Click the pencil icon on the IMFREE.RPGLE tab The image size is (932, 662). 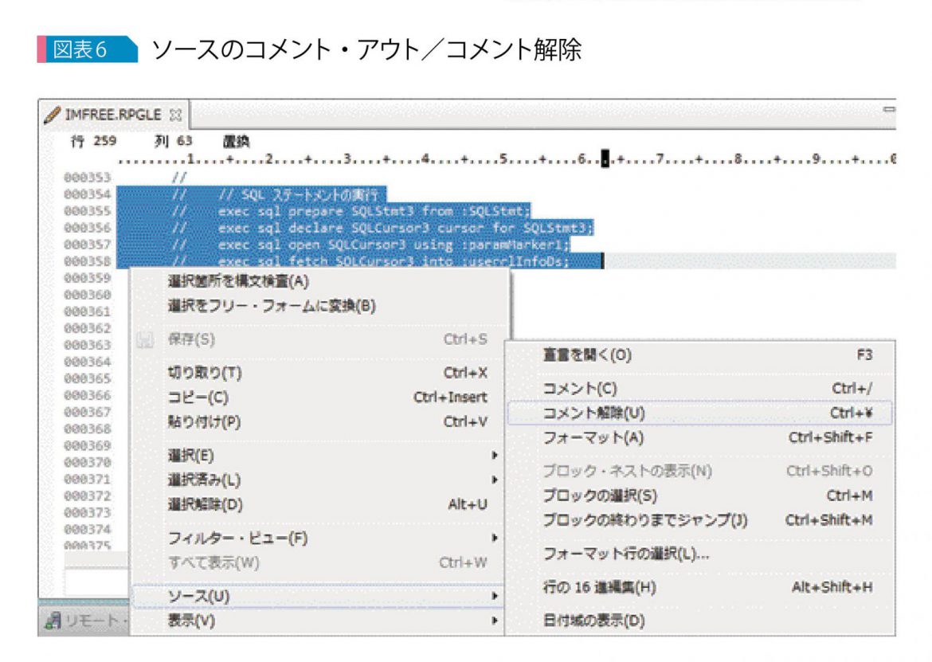tap(52, 114)
